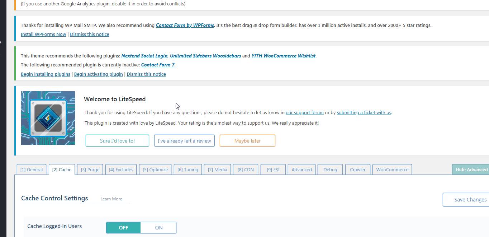Select the [8] CDN tab
The width and height of the screenshot is (489, 237).
coord(246,169)
